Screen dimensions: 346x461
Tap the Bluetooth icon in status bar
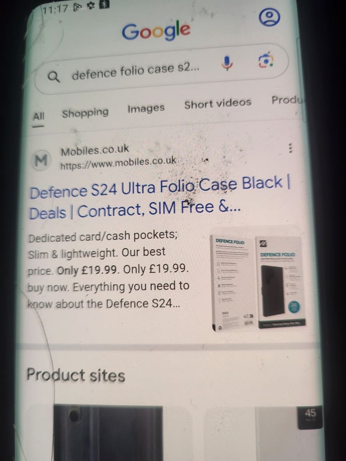tap(104, 5)
